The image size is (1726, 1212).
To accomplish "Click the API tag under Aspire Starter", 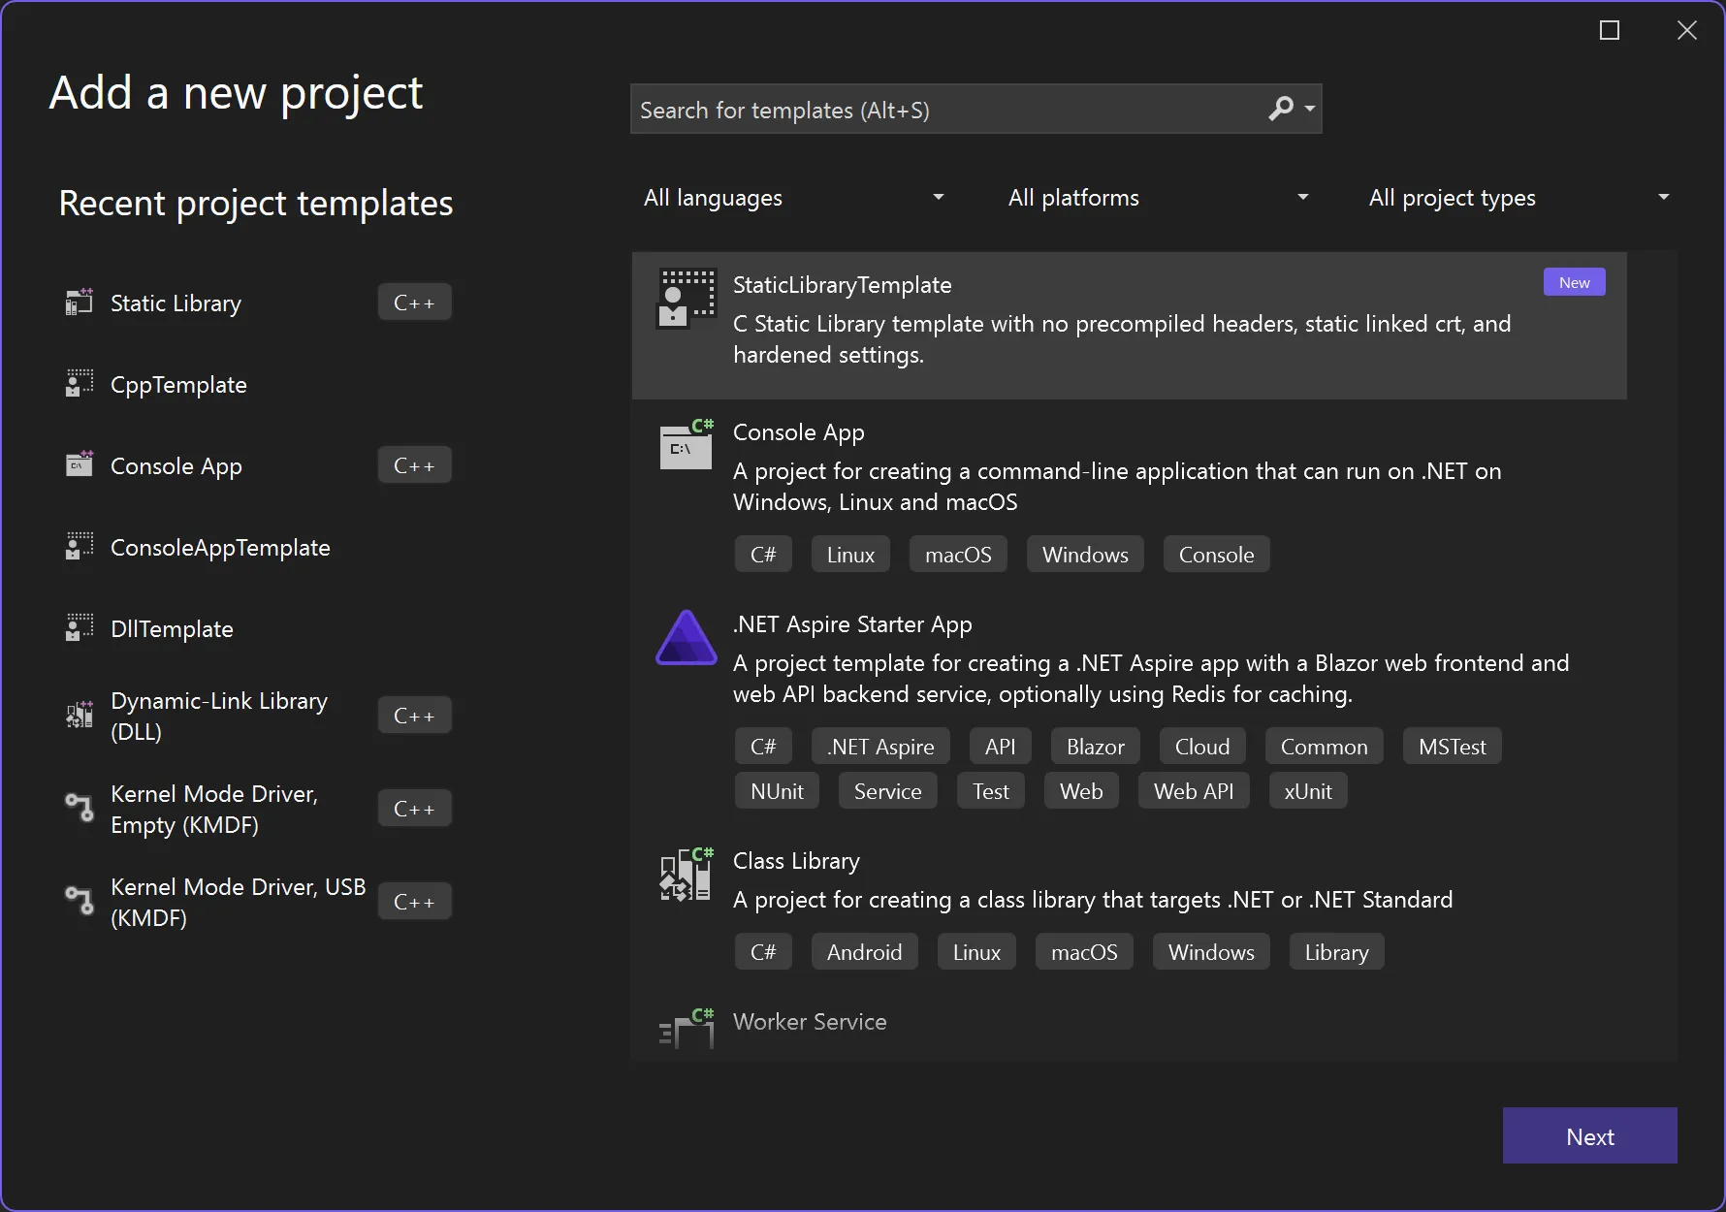I will (1000, 747).
